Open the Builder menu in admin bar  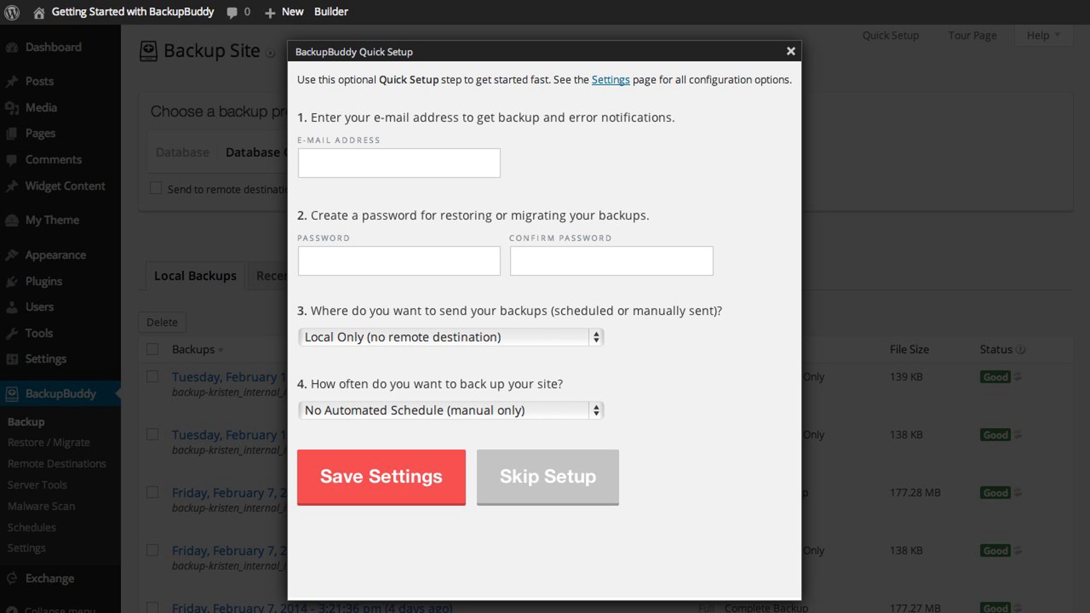pos(331,12)
